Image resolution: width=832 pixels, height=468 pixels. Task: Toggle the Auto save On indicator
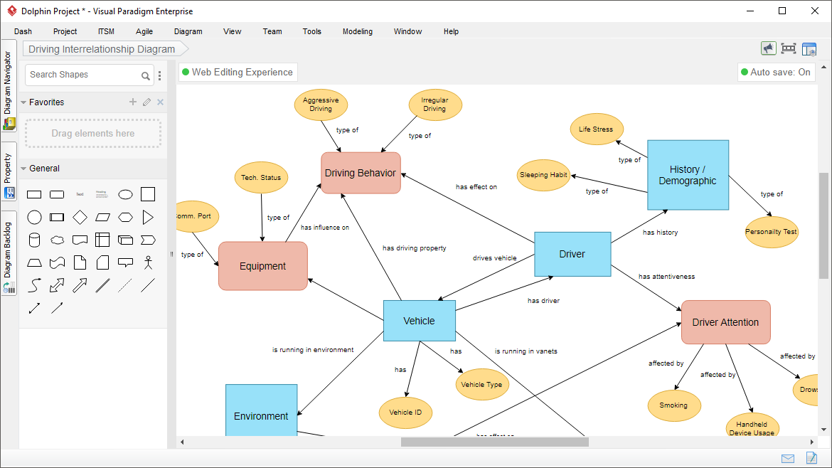click(776, 72)
